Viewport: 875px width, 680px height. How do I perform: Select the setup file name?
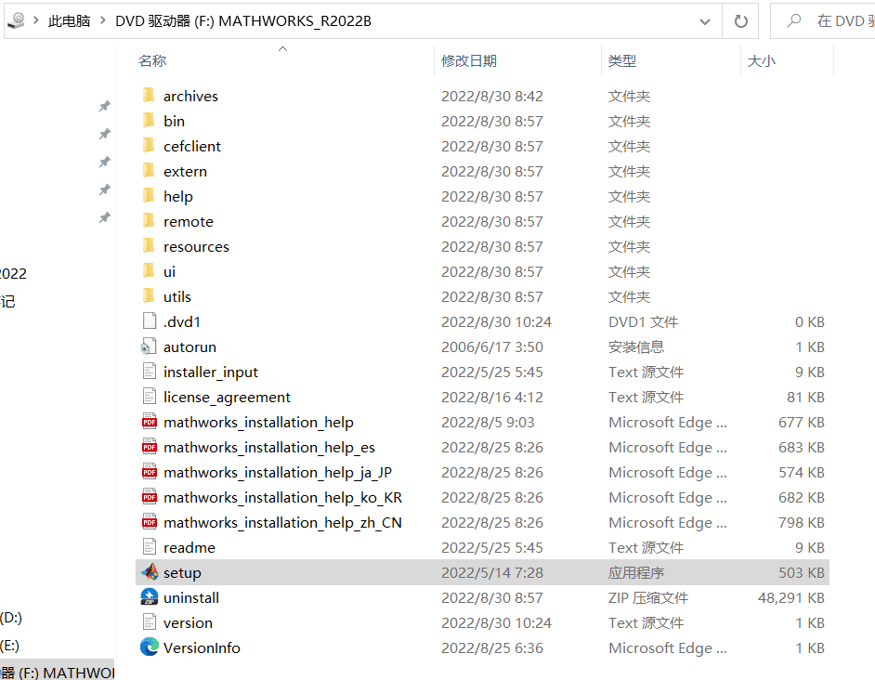[182, 573]
